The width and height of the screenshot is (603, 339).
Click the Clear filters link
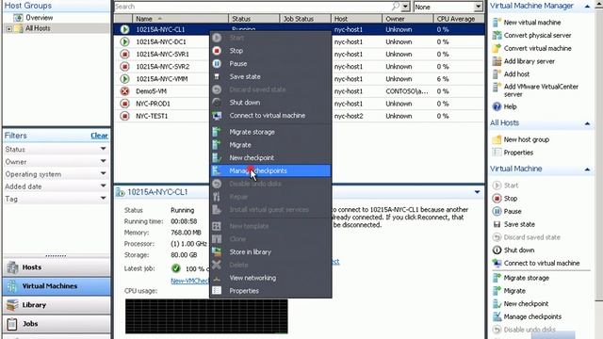pos(99,136)
